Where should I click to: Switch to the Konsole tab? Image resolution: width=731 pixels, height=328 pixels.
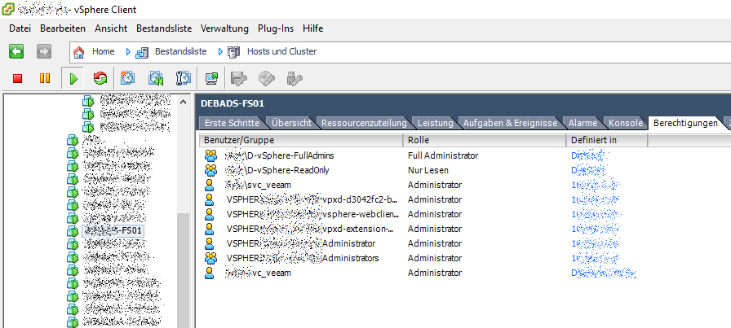626,123
